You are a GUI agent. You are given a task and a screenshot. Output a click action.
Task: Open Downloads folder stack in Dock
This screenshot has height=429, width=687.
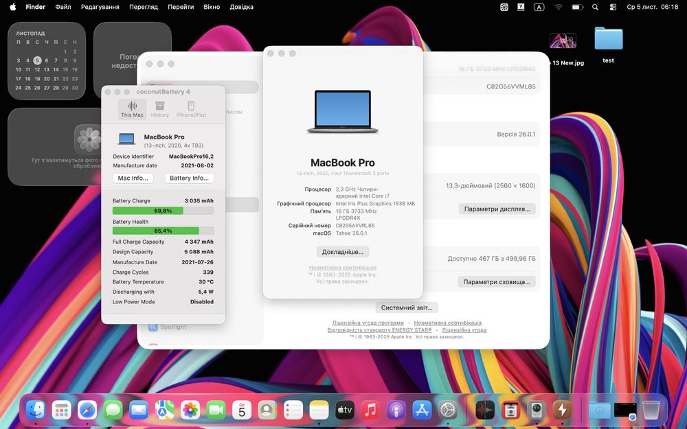point(599,410)
